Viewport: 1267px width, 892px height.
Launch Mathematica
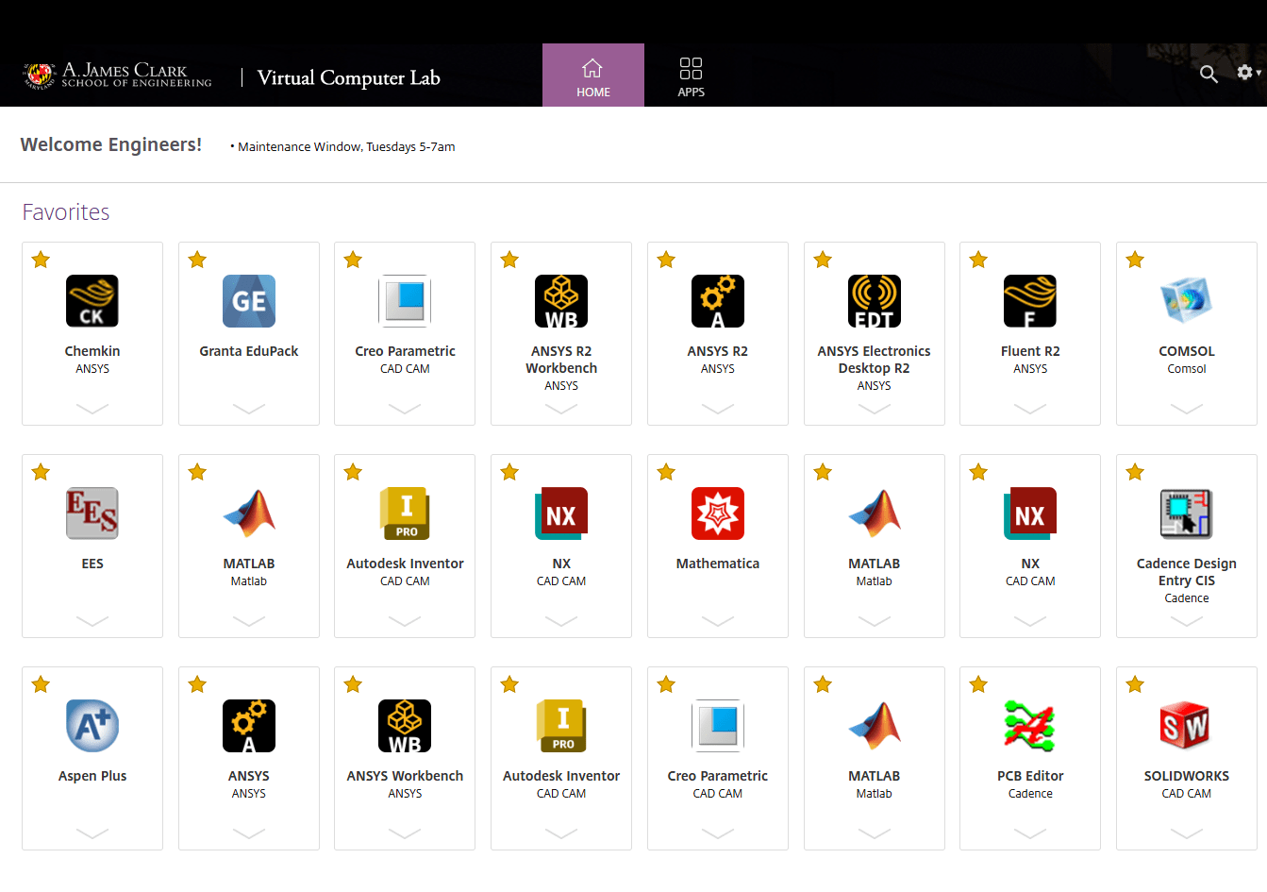pyautogui.click(x=717, y=513)
